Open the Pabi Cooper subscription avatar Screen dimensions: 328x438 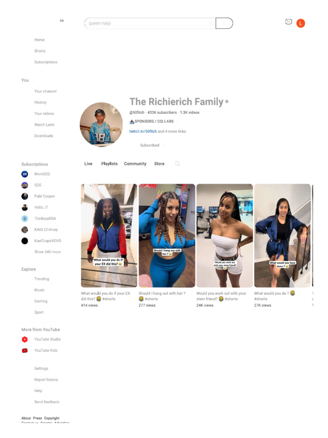click(x=25, y=196)
